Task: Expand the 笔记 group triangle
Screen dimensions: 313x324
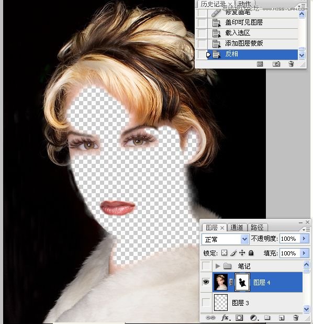Action: coord(217,266)
